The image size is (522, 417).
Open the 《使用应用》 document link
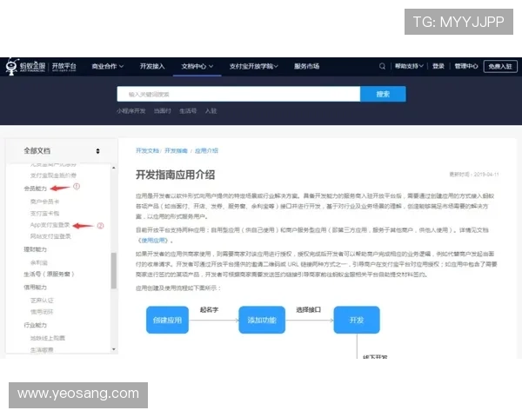pyautogui.click(x=153, y=241)
